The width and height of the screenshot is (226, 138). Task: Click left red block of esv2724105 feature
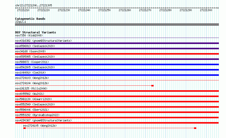tap(24, 128)
